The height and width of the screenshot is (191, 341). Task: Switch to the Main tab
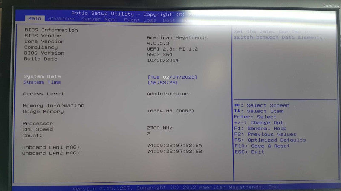[x=35, y=18]
